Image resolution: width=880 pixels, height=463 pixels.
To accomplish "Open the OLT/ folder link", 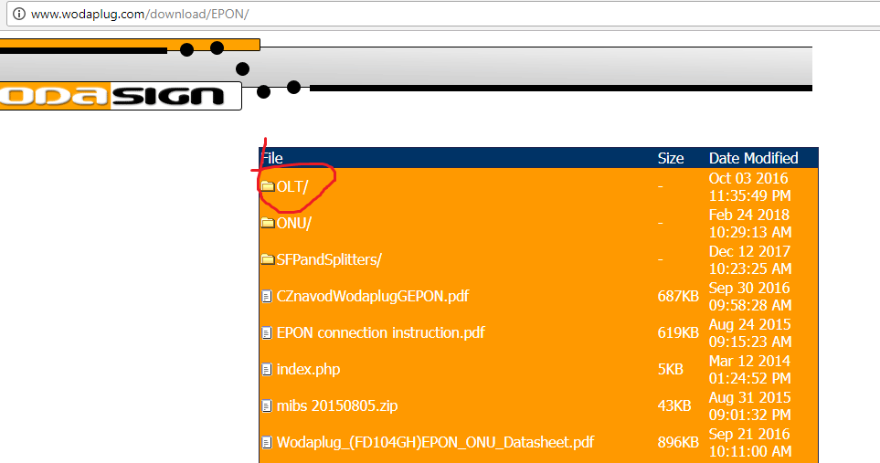I will coord(292,186).
